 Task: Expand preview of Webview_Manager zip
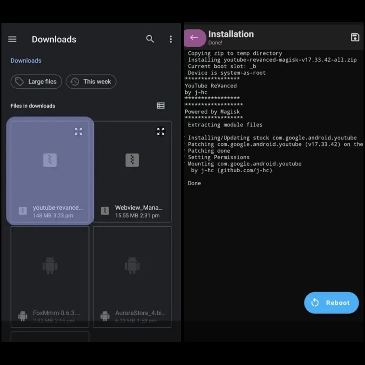[x=161, y=131]
